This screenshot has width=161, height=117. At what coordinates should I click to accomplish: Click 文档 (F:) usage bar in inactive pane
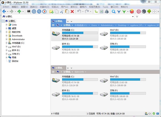(128, 93)
